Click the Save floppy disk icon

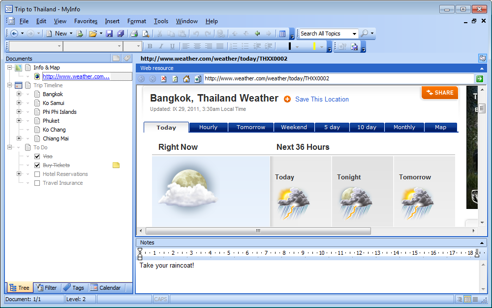[x=109, y=34]
